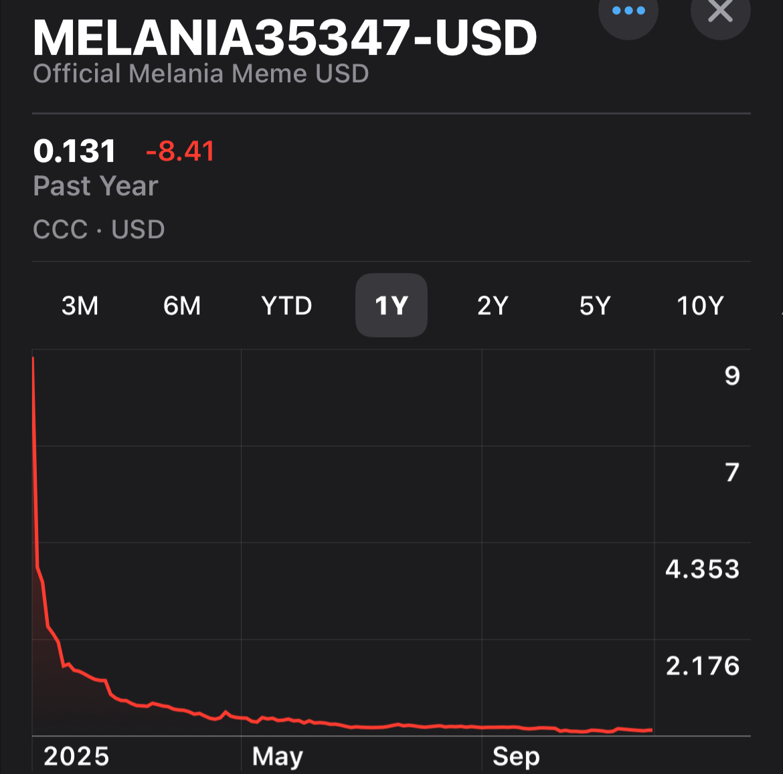The width and height of the screenshot is (783, 774).
Task: Display the 10Y chart range
Action: pyautogui.click(x=700, y=306)
